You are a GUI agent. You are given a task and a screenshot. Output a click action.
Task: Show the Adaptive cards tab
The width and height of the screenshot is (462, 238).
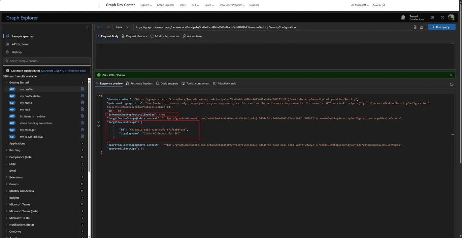coord(224,84)
